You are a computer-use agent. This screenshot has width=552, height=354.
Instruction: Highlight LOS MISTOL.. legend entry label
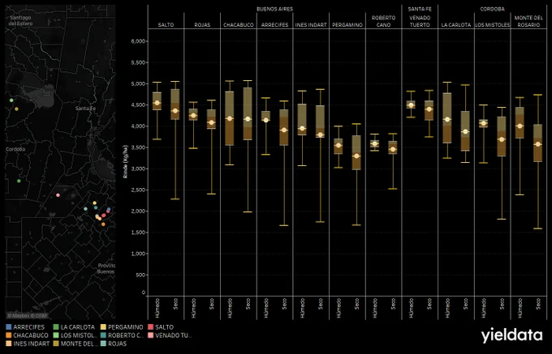(79, 335)
